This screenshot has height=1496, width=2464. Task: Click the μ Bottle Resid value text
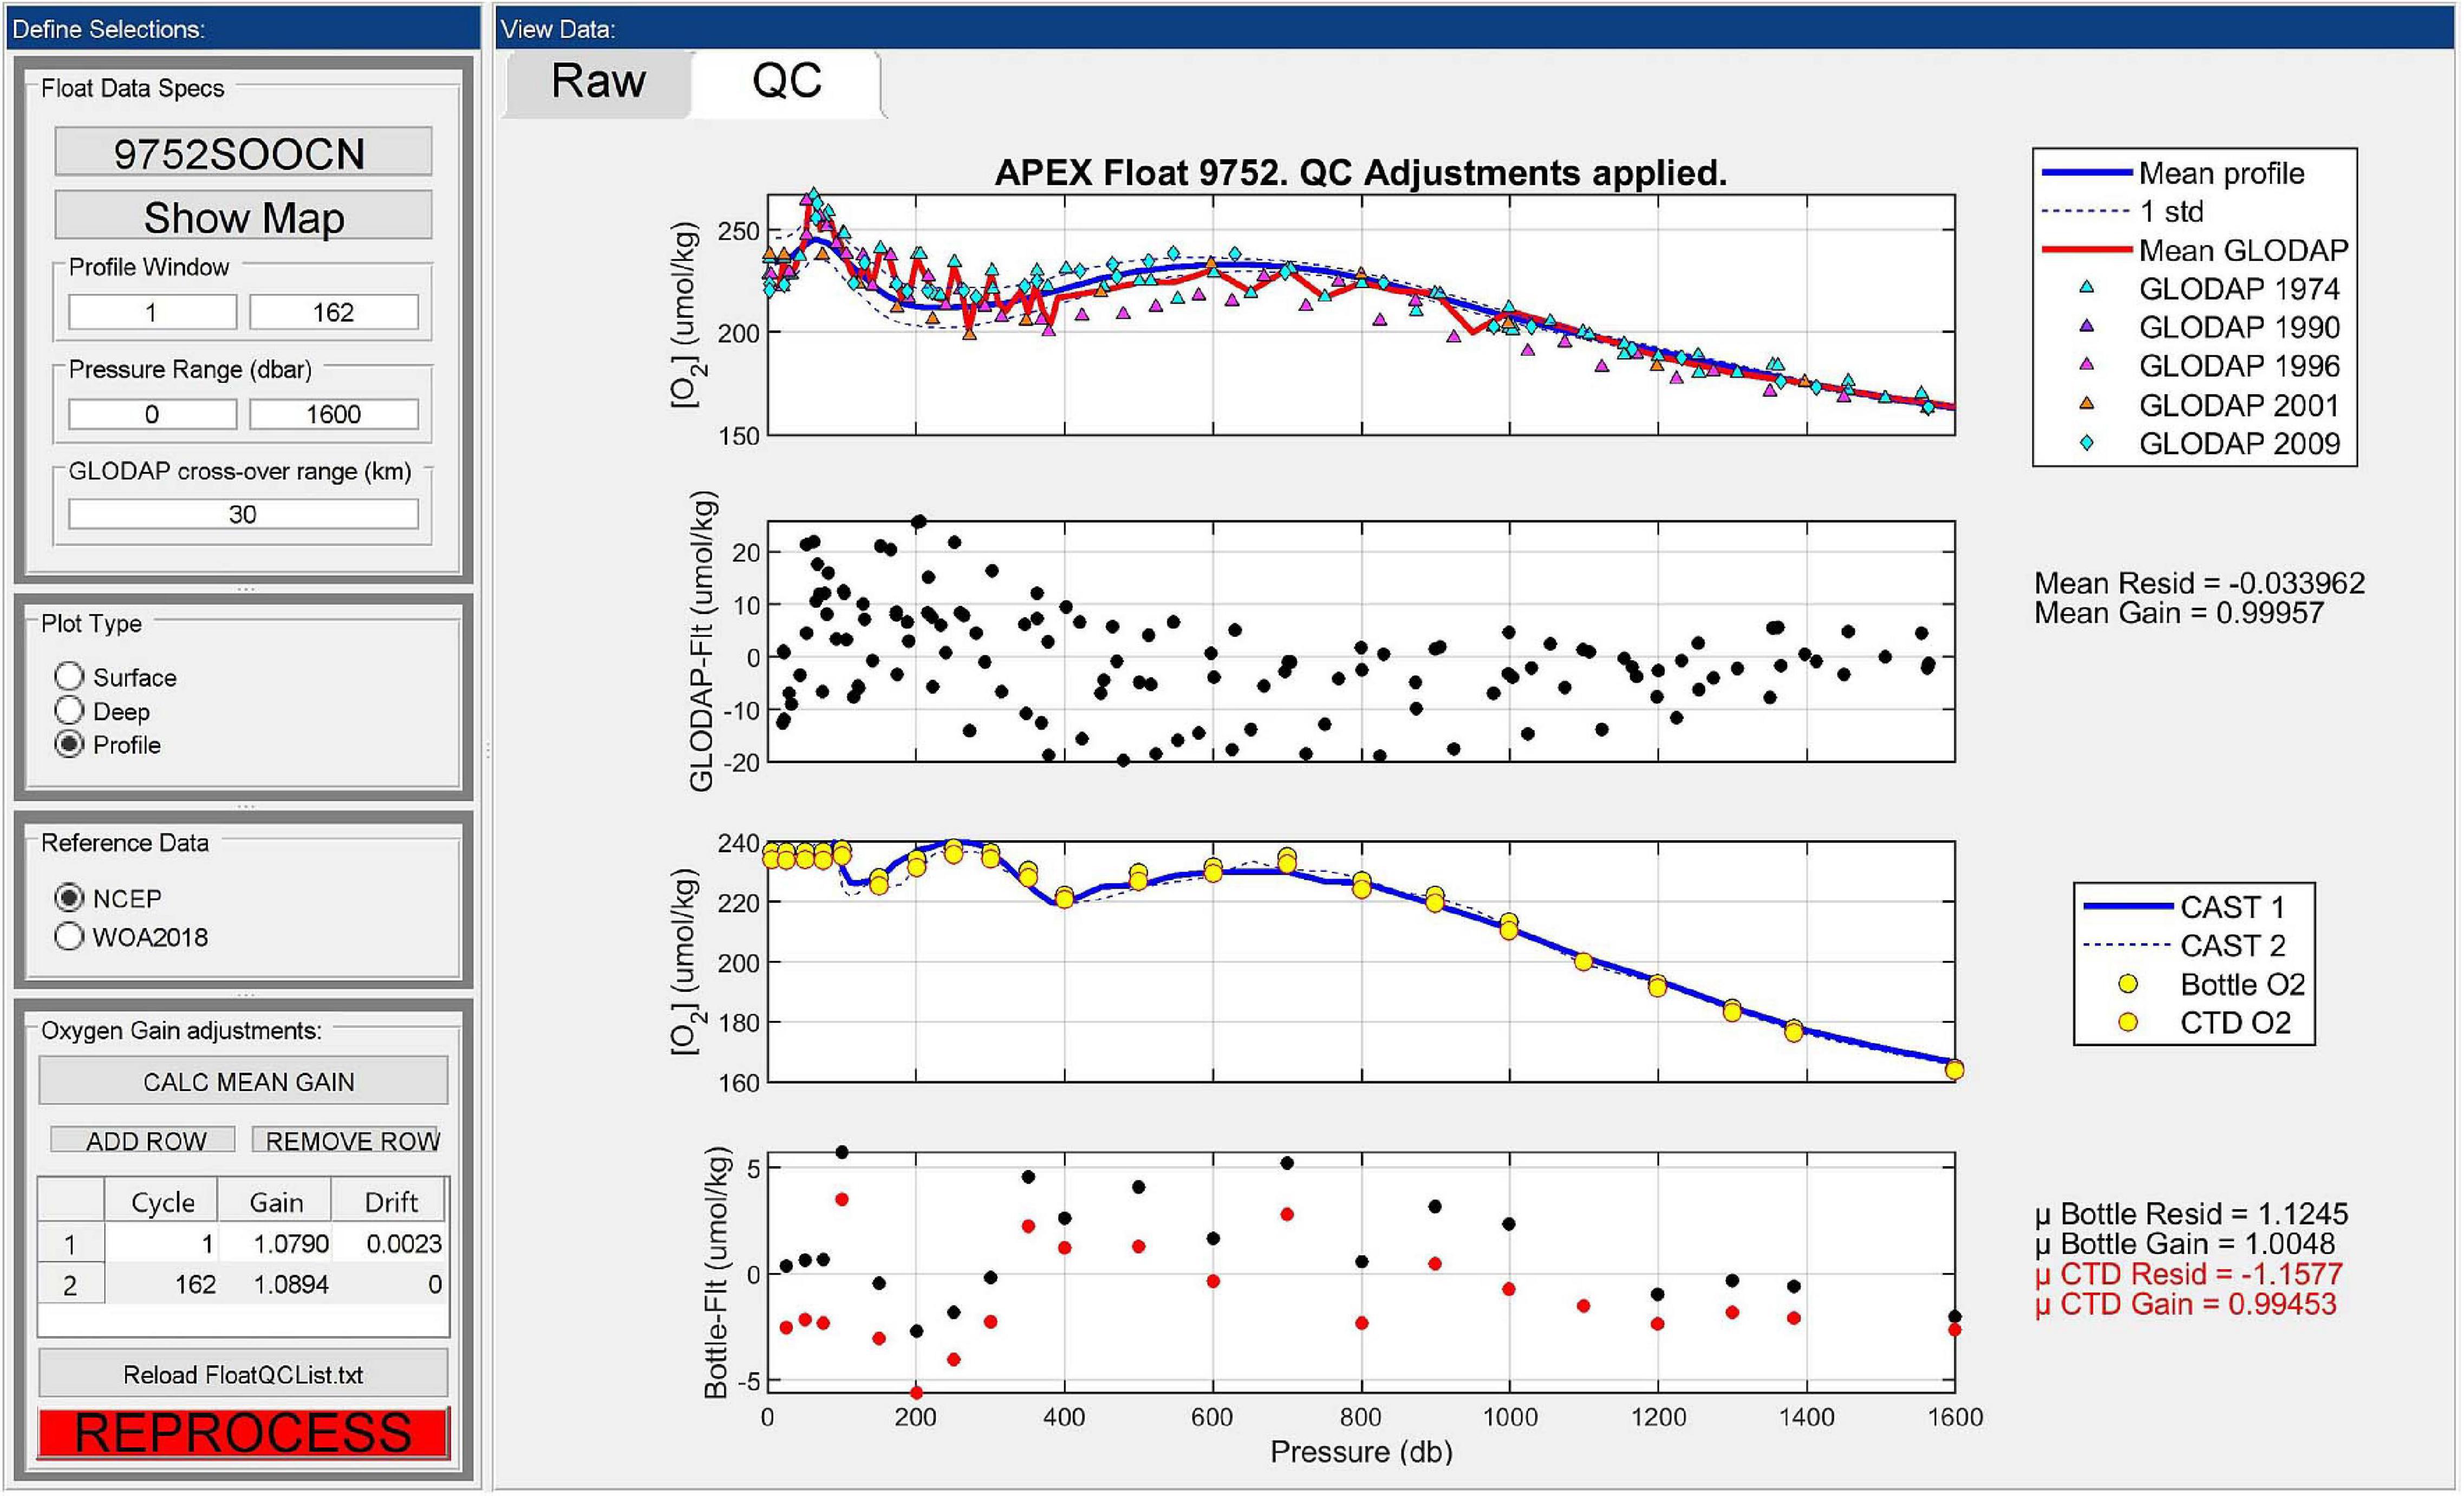coord(2191,1213)
